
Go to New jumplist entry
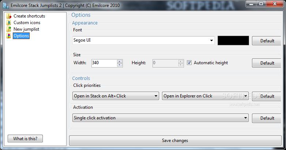pos(26,29)
